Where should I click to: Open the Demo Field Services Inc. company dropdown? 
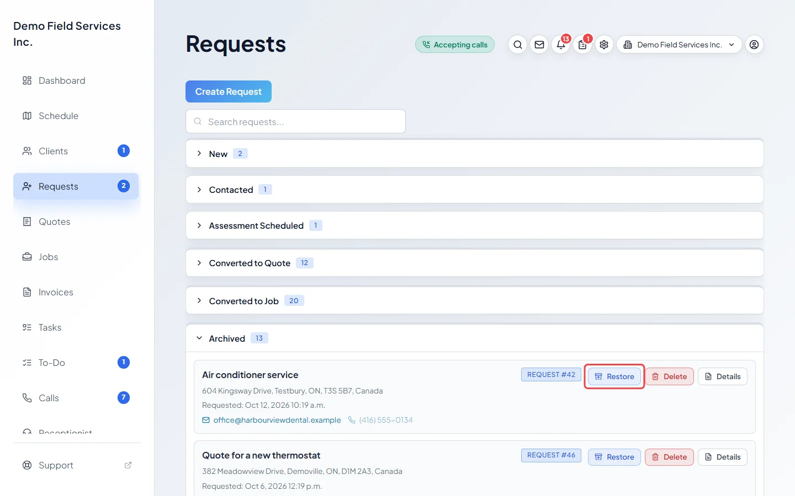(x=679, y=45)
